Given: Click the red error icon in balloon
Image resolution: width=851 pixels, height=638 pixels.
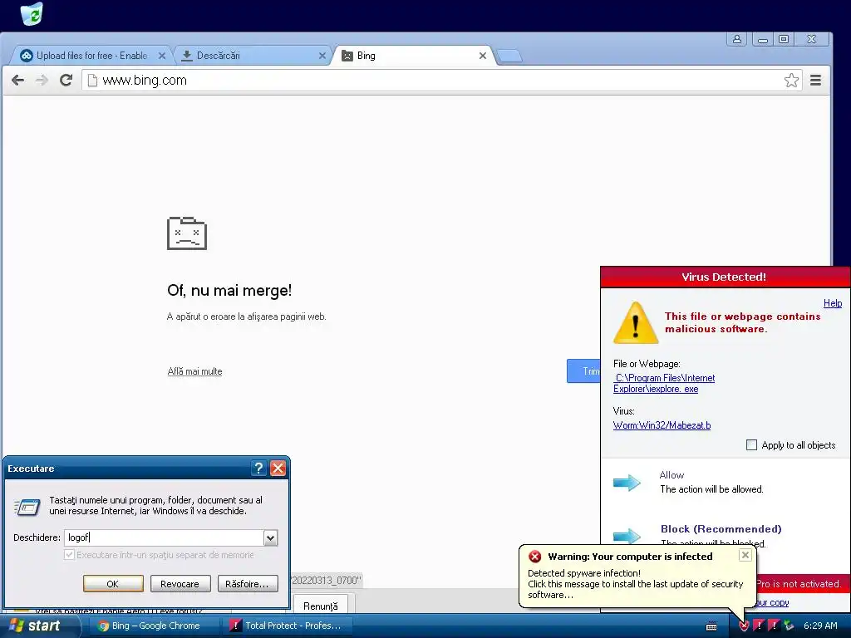Looking at the screenshot, I should tap(535, 557).
